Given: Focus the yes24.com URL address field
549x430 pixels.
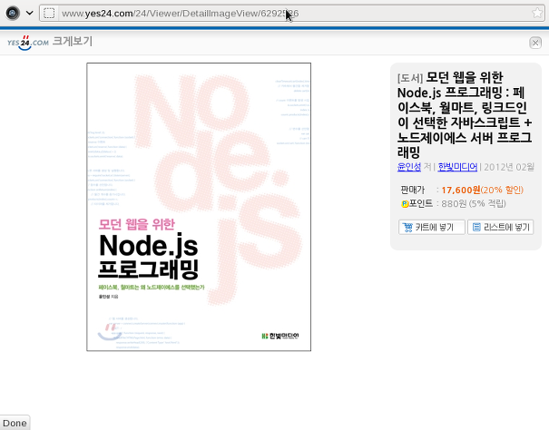Looking at the screenshot, I should pos(294,14).
